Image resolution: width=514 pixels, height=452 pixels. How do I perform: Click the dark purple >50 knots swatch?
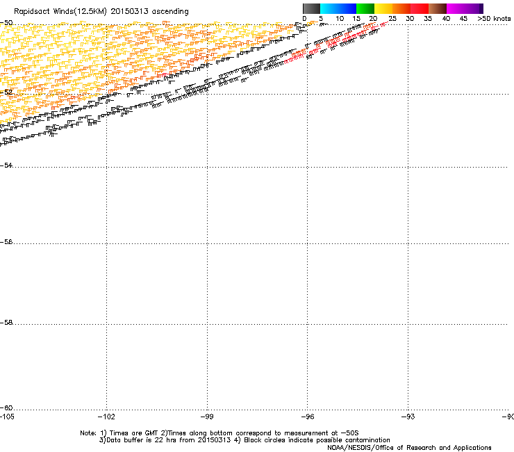(481, 8)
